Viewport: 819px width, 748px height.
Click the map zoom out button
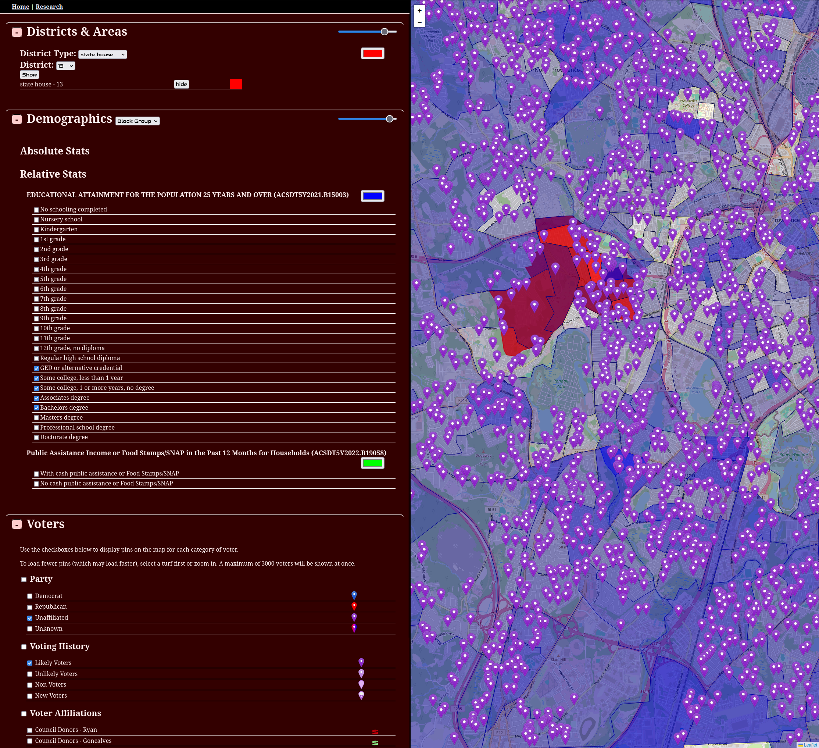419,22
